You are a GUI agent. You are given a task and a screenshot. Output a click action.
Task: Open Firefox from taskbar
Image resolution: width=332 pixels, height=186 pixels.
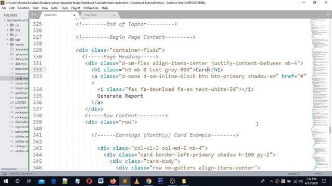click(113, 181)
